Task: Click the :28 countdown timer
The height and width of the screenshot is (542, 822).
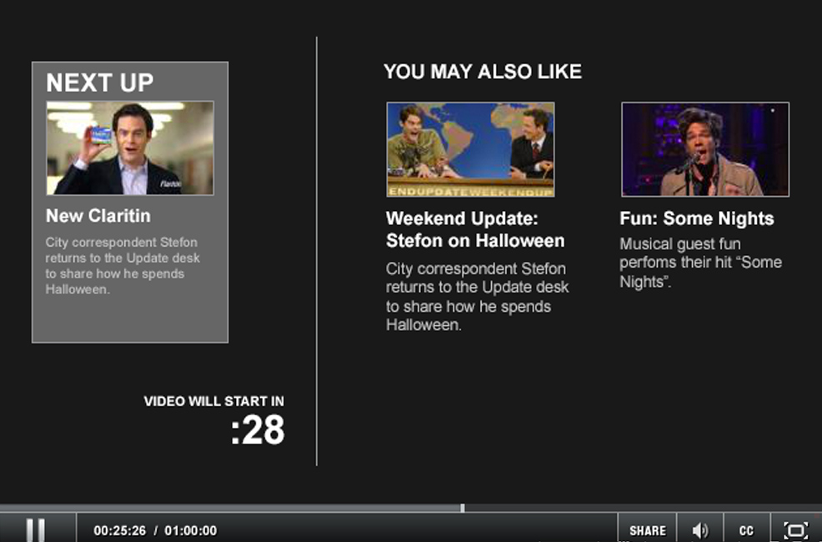Action: 258,429
